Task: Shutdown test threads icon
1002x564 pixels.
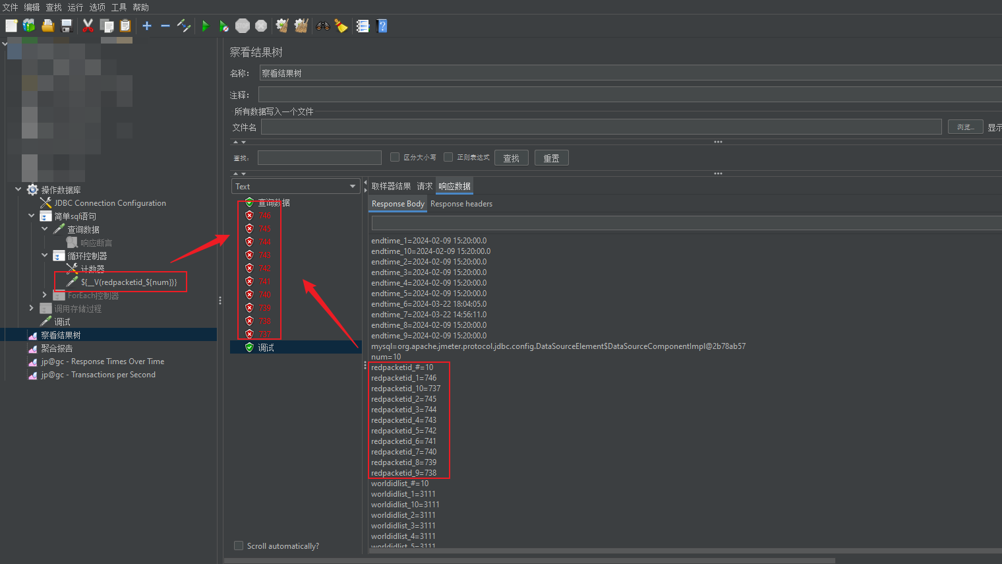Action: 261,26
